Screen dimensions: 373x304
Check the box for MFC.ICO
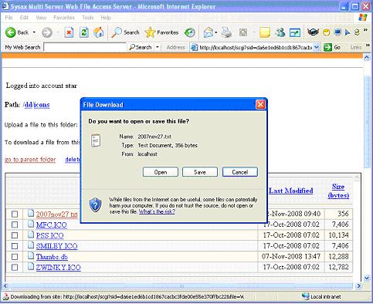click(x=15, y=225)
